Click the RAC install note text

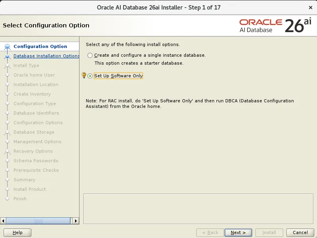(x=189, y=104)
